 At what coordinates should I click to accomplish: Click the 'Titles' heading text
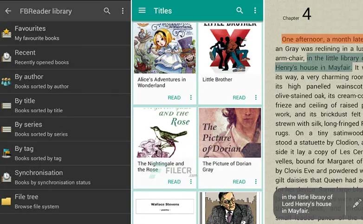tap(163, 11)
